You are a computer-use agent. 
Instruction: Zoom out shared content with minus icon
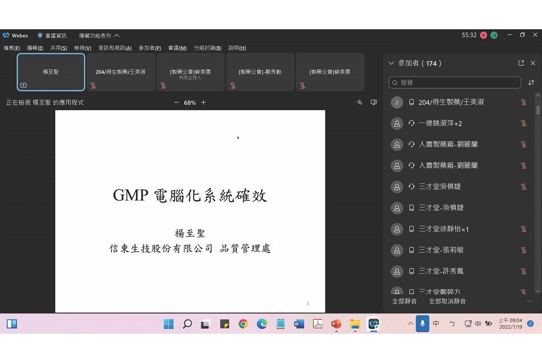[176, 102]
